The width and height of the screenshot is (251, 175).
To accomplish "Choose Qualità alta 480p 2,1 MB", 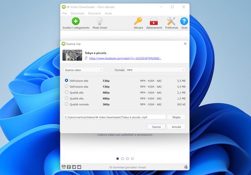I will click(x=67, y=92).
